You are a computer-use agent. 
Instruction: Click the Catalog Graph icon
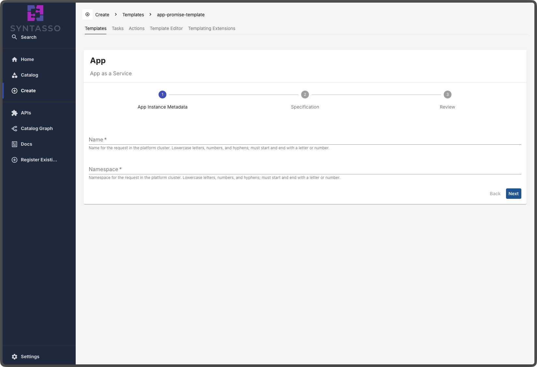(x=14, y=128)
